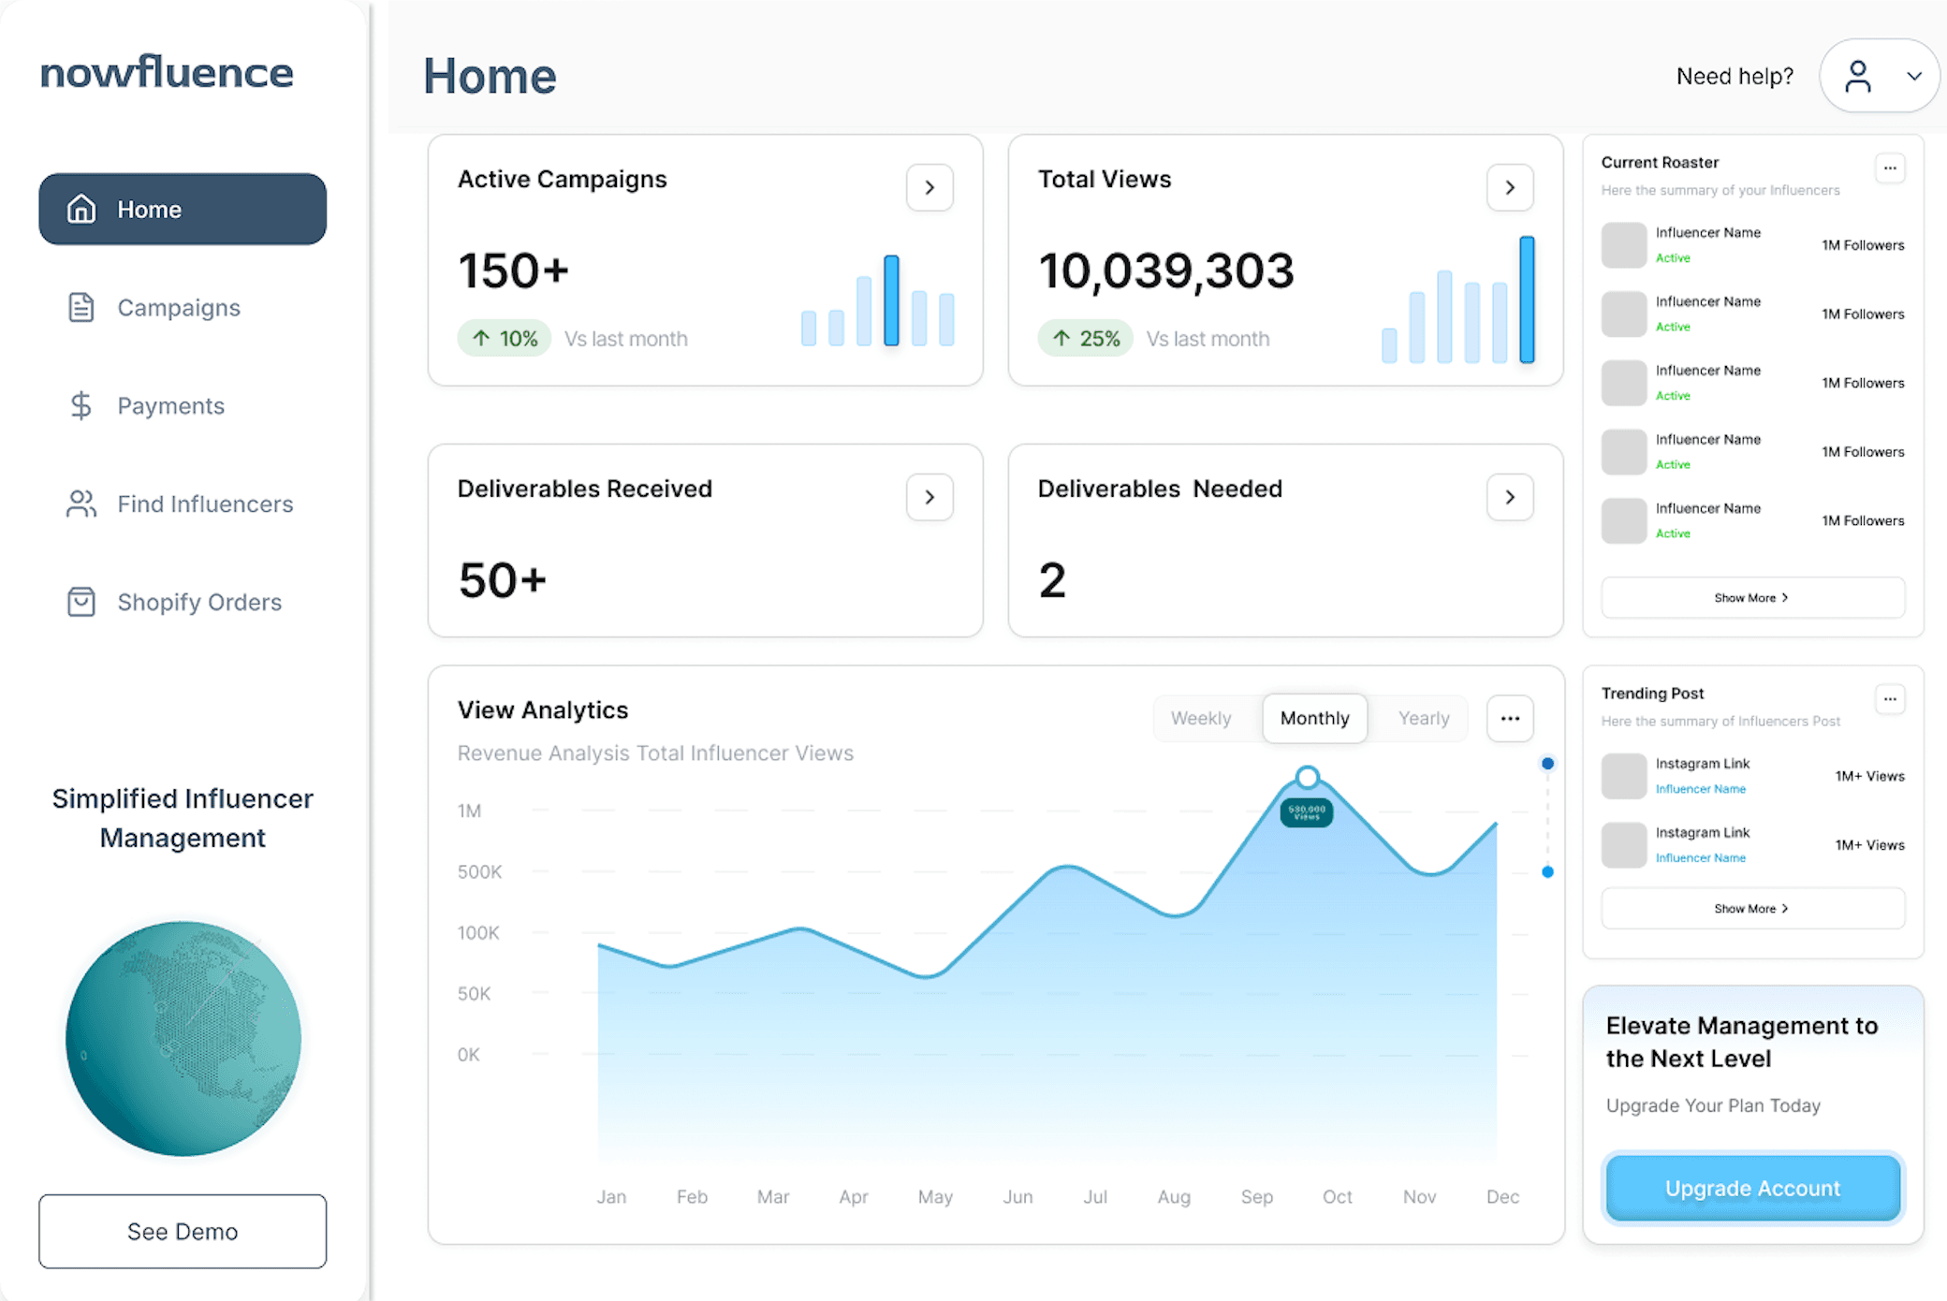The height and width of the screenshot is (1301, 1947).
Task: Click the 680,000 views marker on the chart
Action: (1305, 810)
